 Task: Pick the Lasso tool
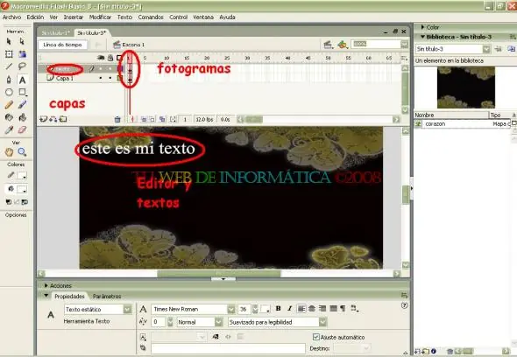tap(22, 66)
